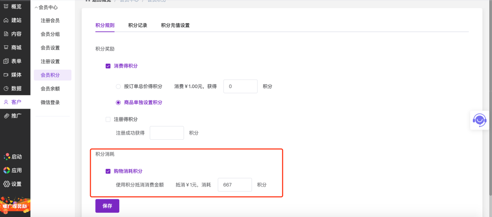Viewport: 492px width, 217px height.
Task: Switch to the 积分记录 tab
Action: coord(138,25)
